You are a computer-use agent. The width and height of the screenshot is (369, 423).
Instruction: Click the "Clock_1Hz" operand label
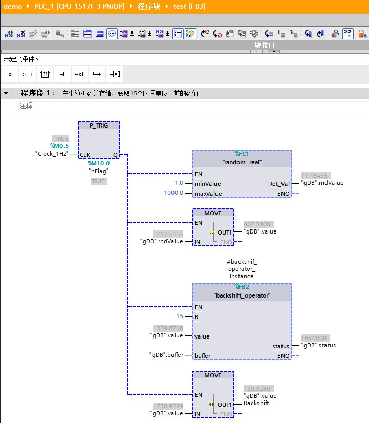click(52, 154)
